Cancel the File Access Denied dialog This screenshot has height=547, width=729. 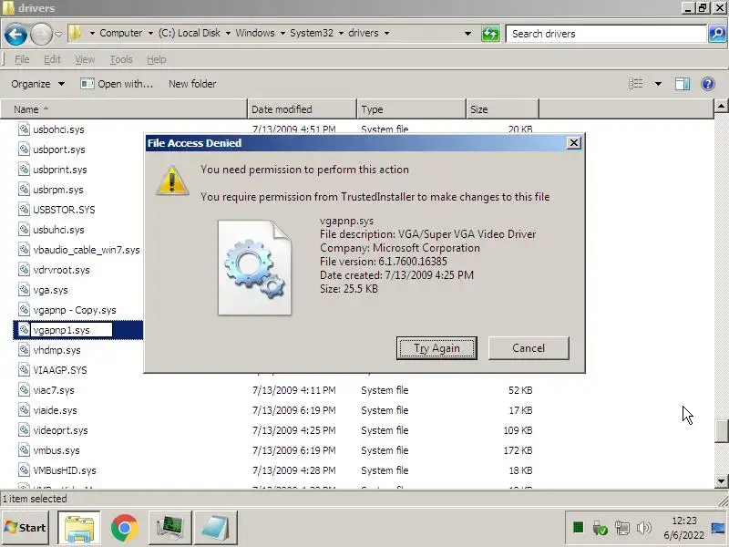pos(529,348)
